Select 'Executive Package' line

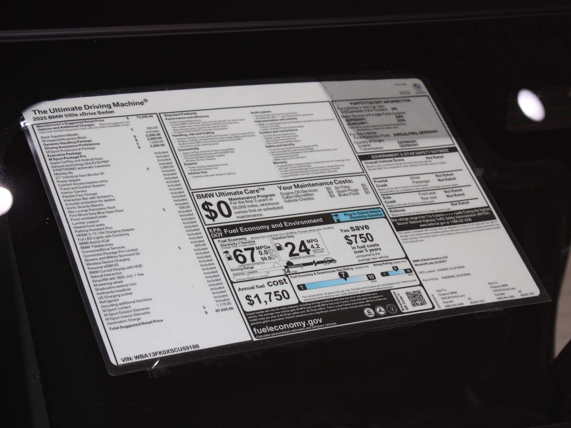(x=64, y=154)
